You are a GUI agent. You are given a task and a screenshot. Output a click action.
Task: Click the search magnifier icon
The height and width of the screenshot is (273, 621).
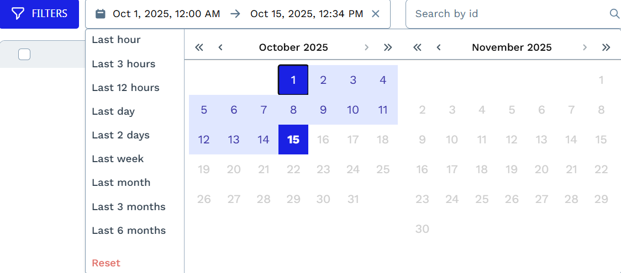click(x=614, y=14)
